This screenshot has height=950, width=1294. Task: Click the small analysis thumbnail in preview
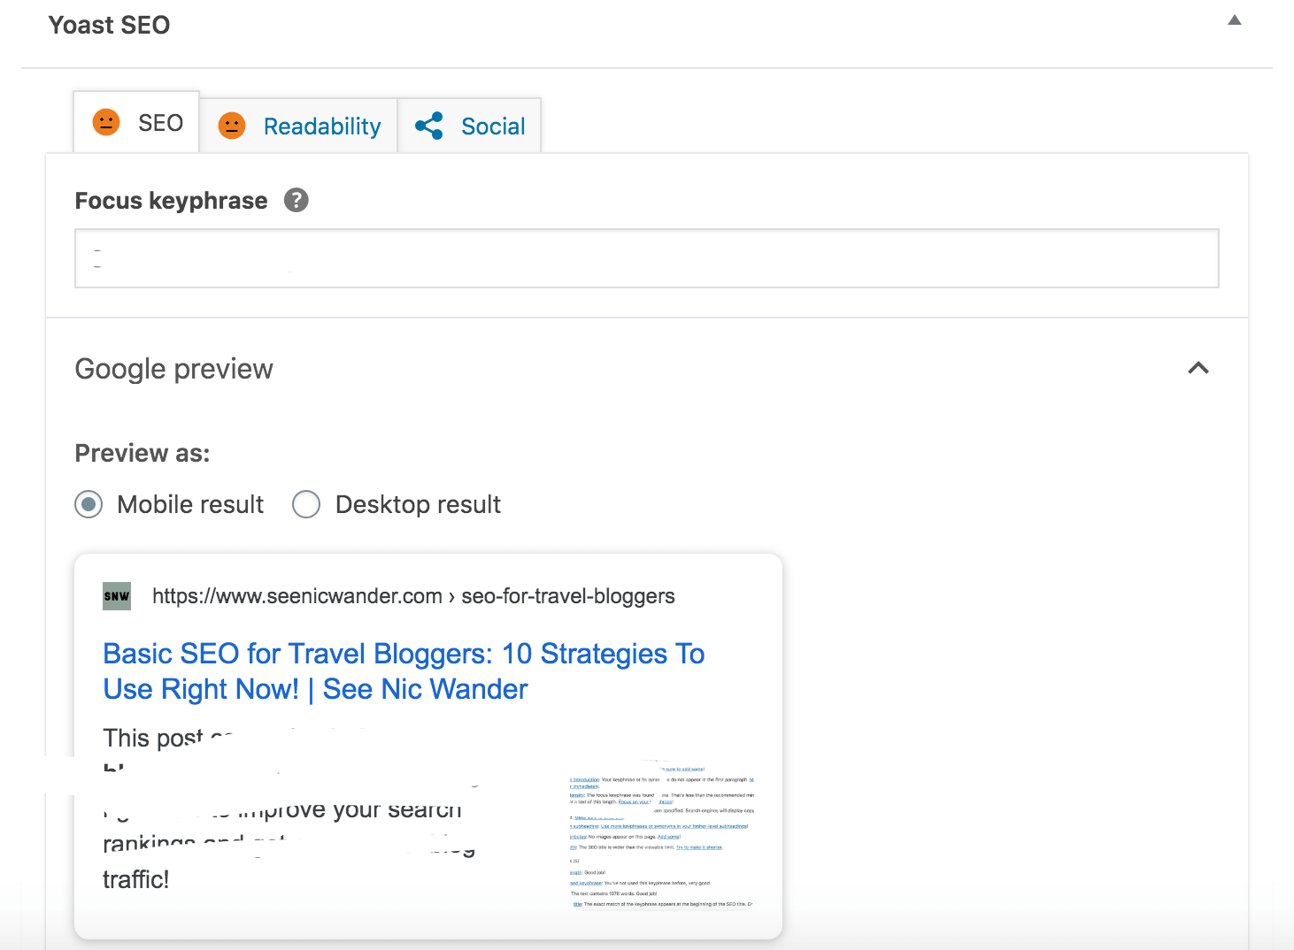661,836
